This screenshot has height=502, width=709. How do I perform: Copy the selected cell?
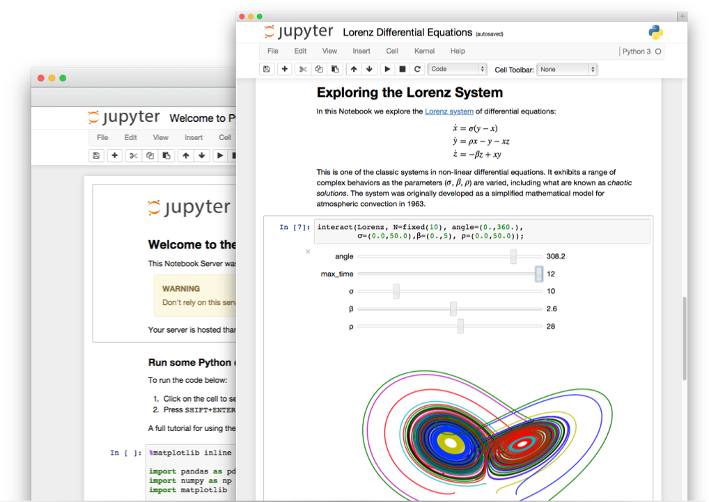(318, 69)
